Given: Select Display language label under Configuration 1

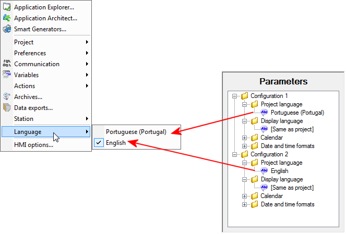Looking at the screenshot, I should click(x=282, y=121).
